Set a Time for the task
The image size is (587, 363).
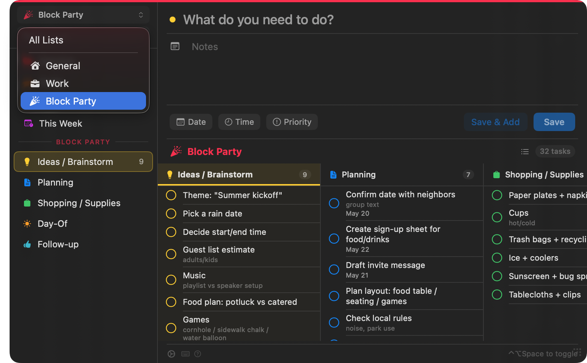(x=239, y=122)
